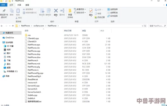This screenshot has width=167, height=106.
Task: Refresh the current folder view
Action: (145, 26)
